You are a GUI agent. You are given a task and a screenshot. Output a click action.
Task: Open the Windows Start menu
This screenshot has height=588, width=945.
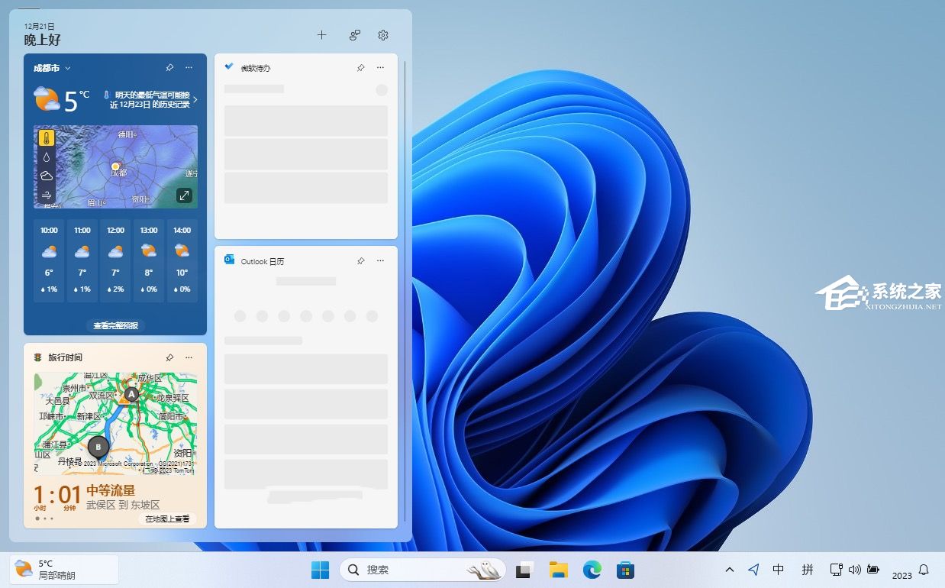[x=320, y=570]
